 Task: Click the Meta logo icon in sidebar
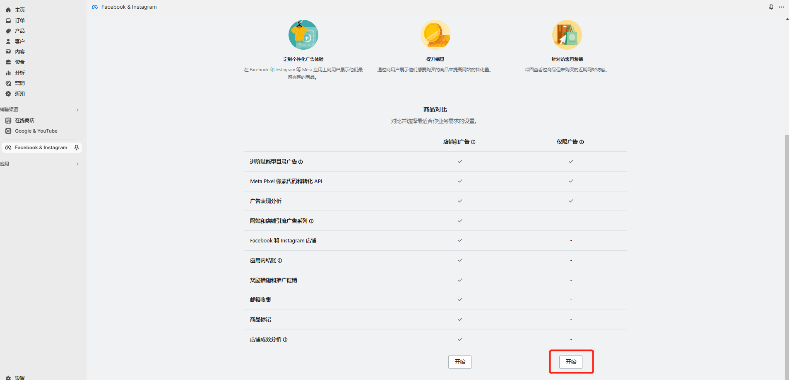pyautogui.click(x=8, y=148)
